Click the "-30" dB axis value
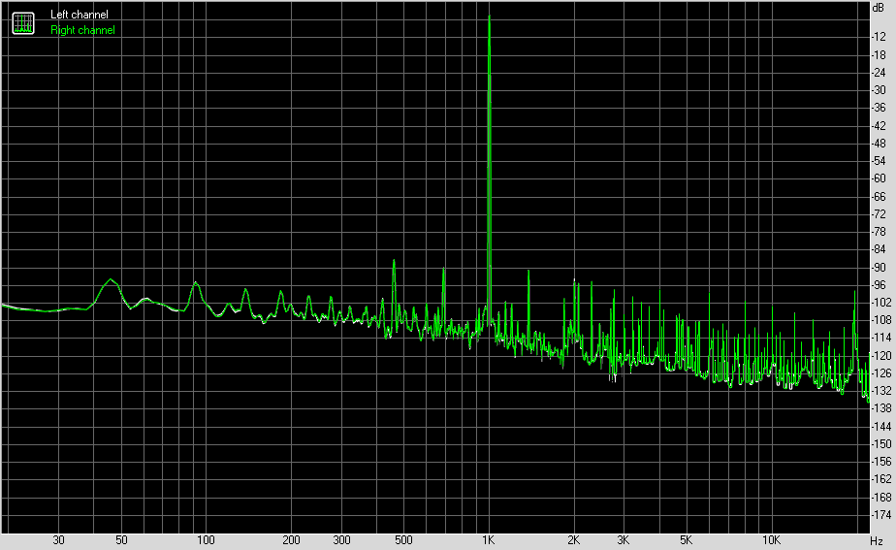The width and height of the screenshot is (896, 550). [x=879, y=90]
